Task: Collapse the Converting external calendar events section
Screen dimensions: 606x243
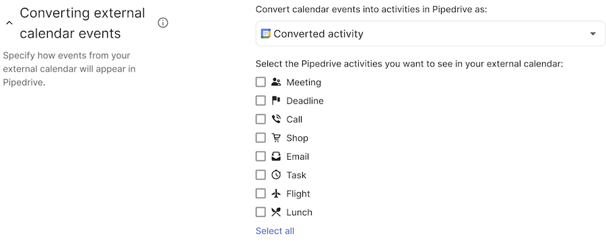Action: pos(9,23)
